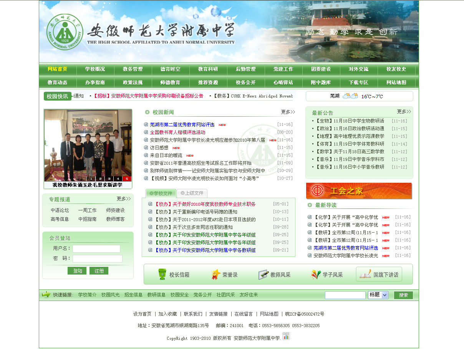Open 教务管理 navigation item
Image resolution: width=464 pixels, height=349 pixels.
click(133, 69)
